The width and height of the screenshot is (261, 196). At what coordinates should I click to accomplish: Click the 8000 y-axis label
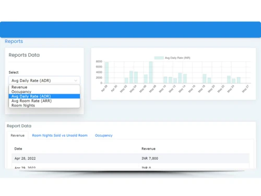click(99, 62)
